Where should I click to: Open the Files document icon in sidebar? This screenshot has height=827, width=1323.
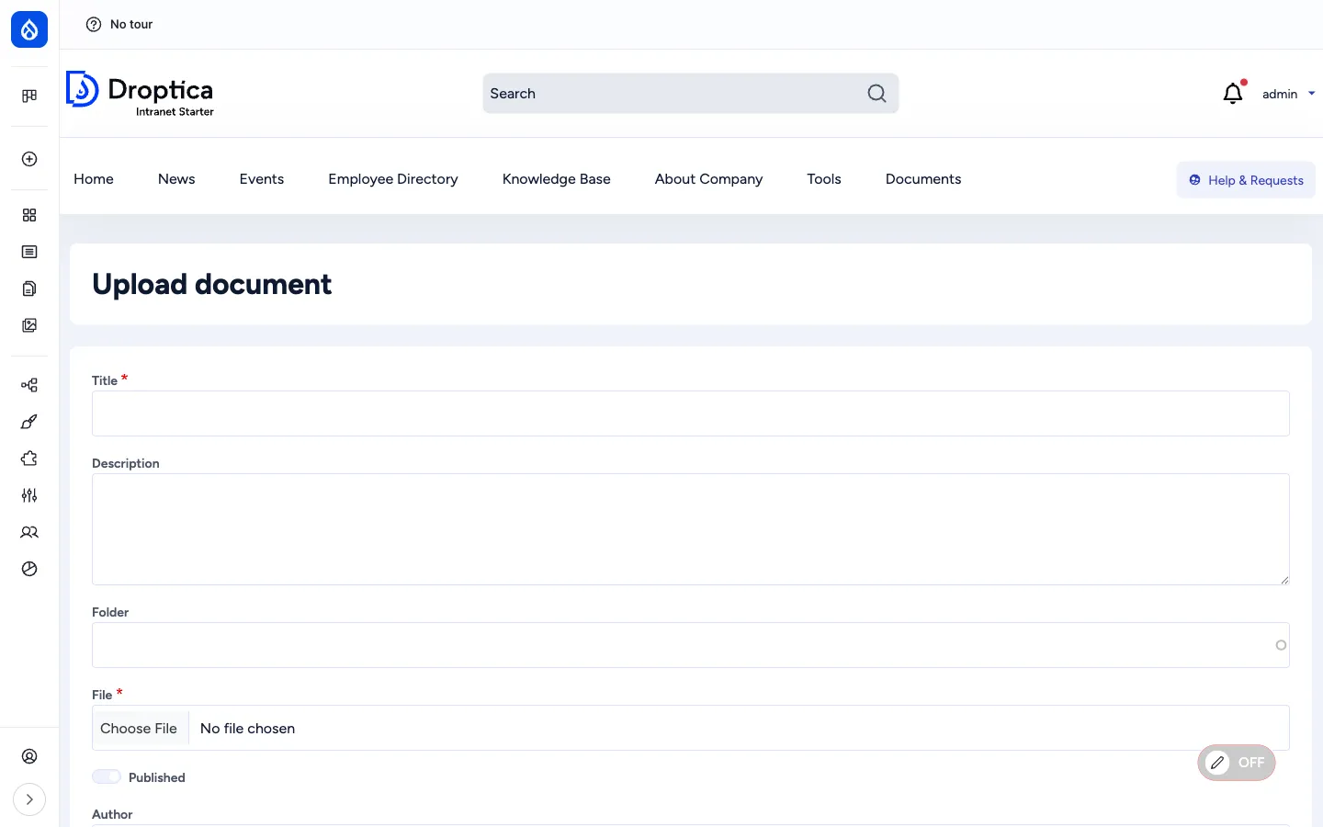pos(29,289)
